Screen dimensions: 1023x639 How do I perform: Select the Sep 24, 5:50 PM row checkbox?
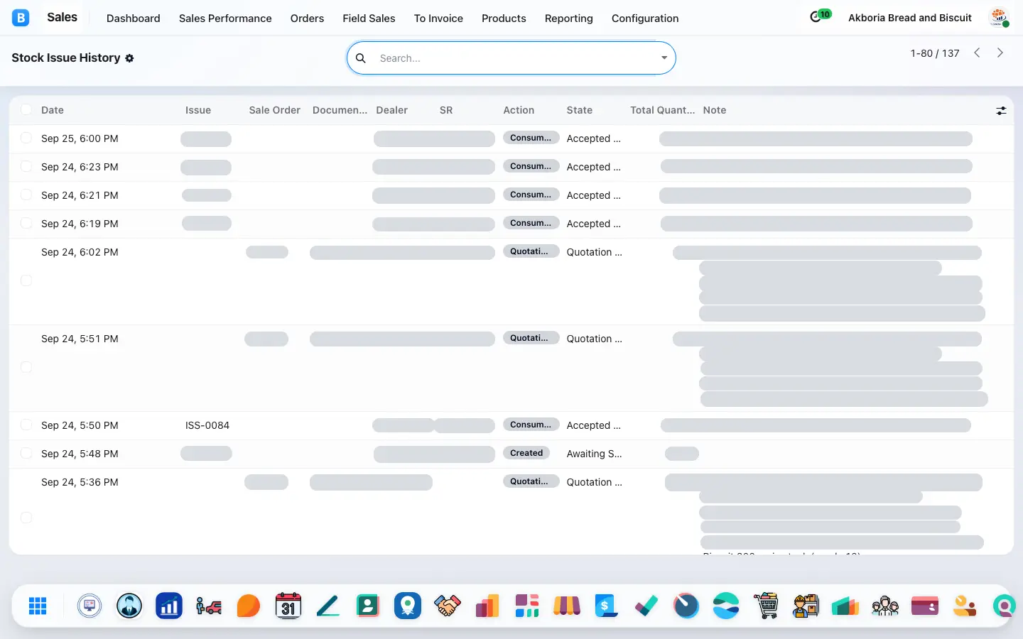26,425
